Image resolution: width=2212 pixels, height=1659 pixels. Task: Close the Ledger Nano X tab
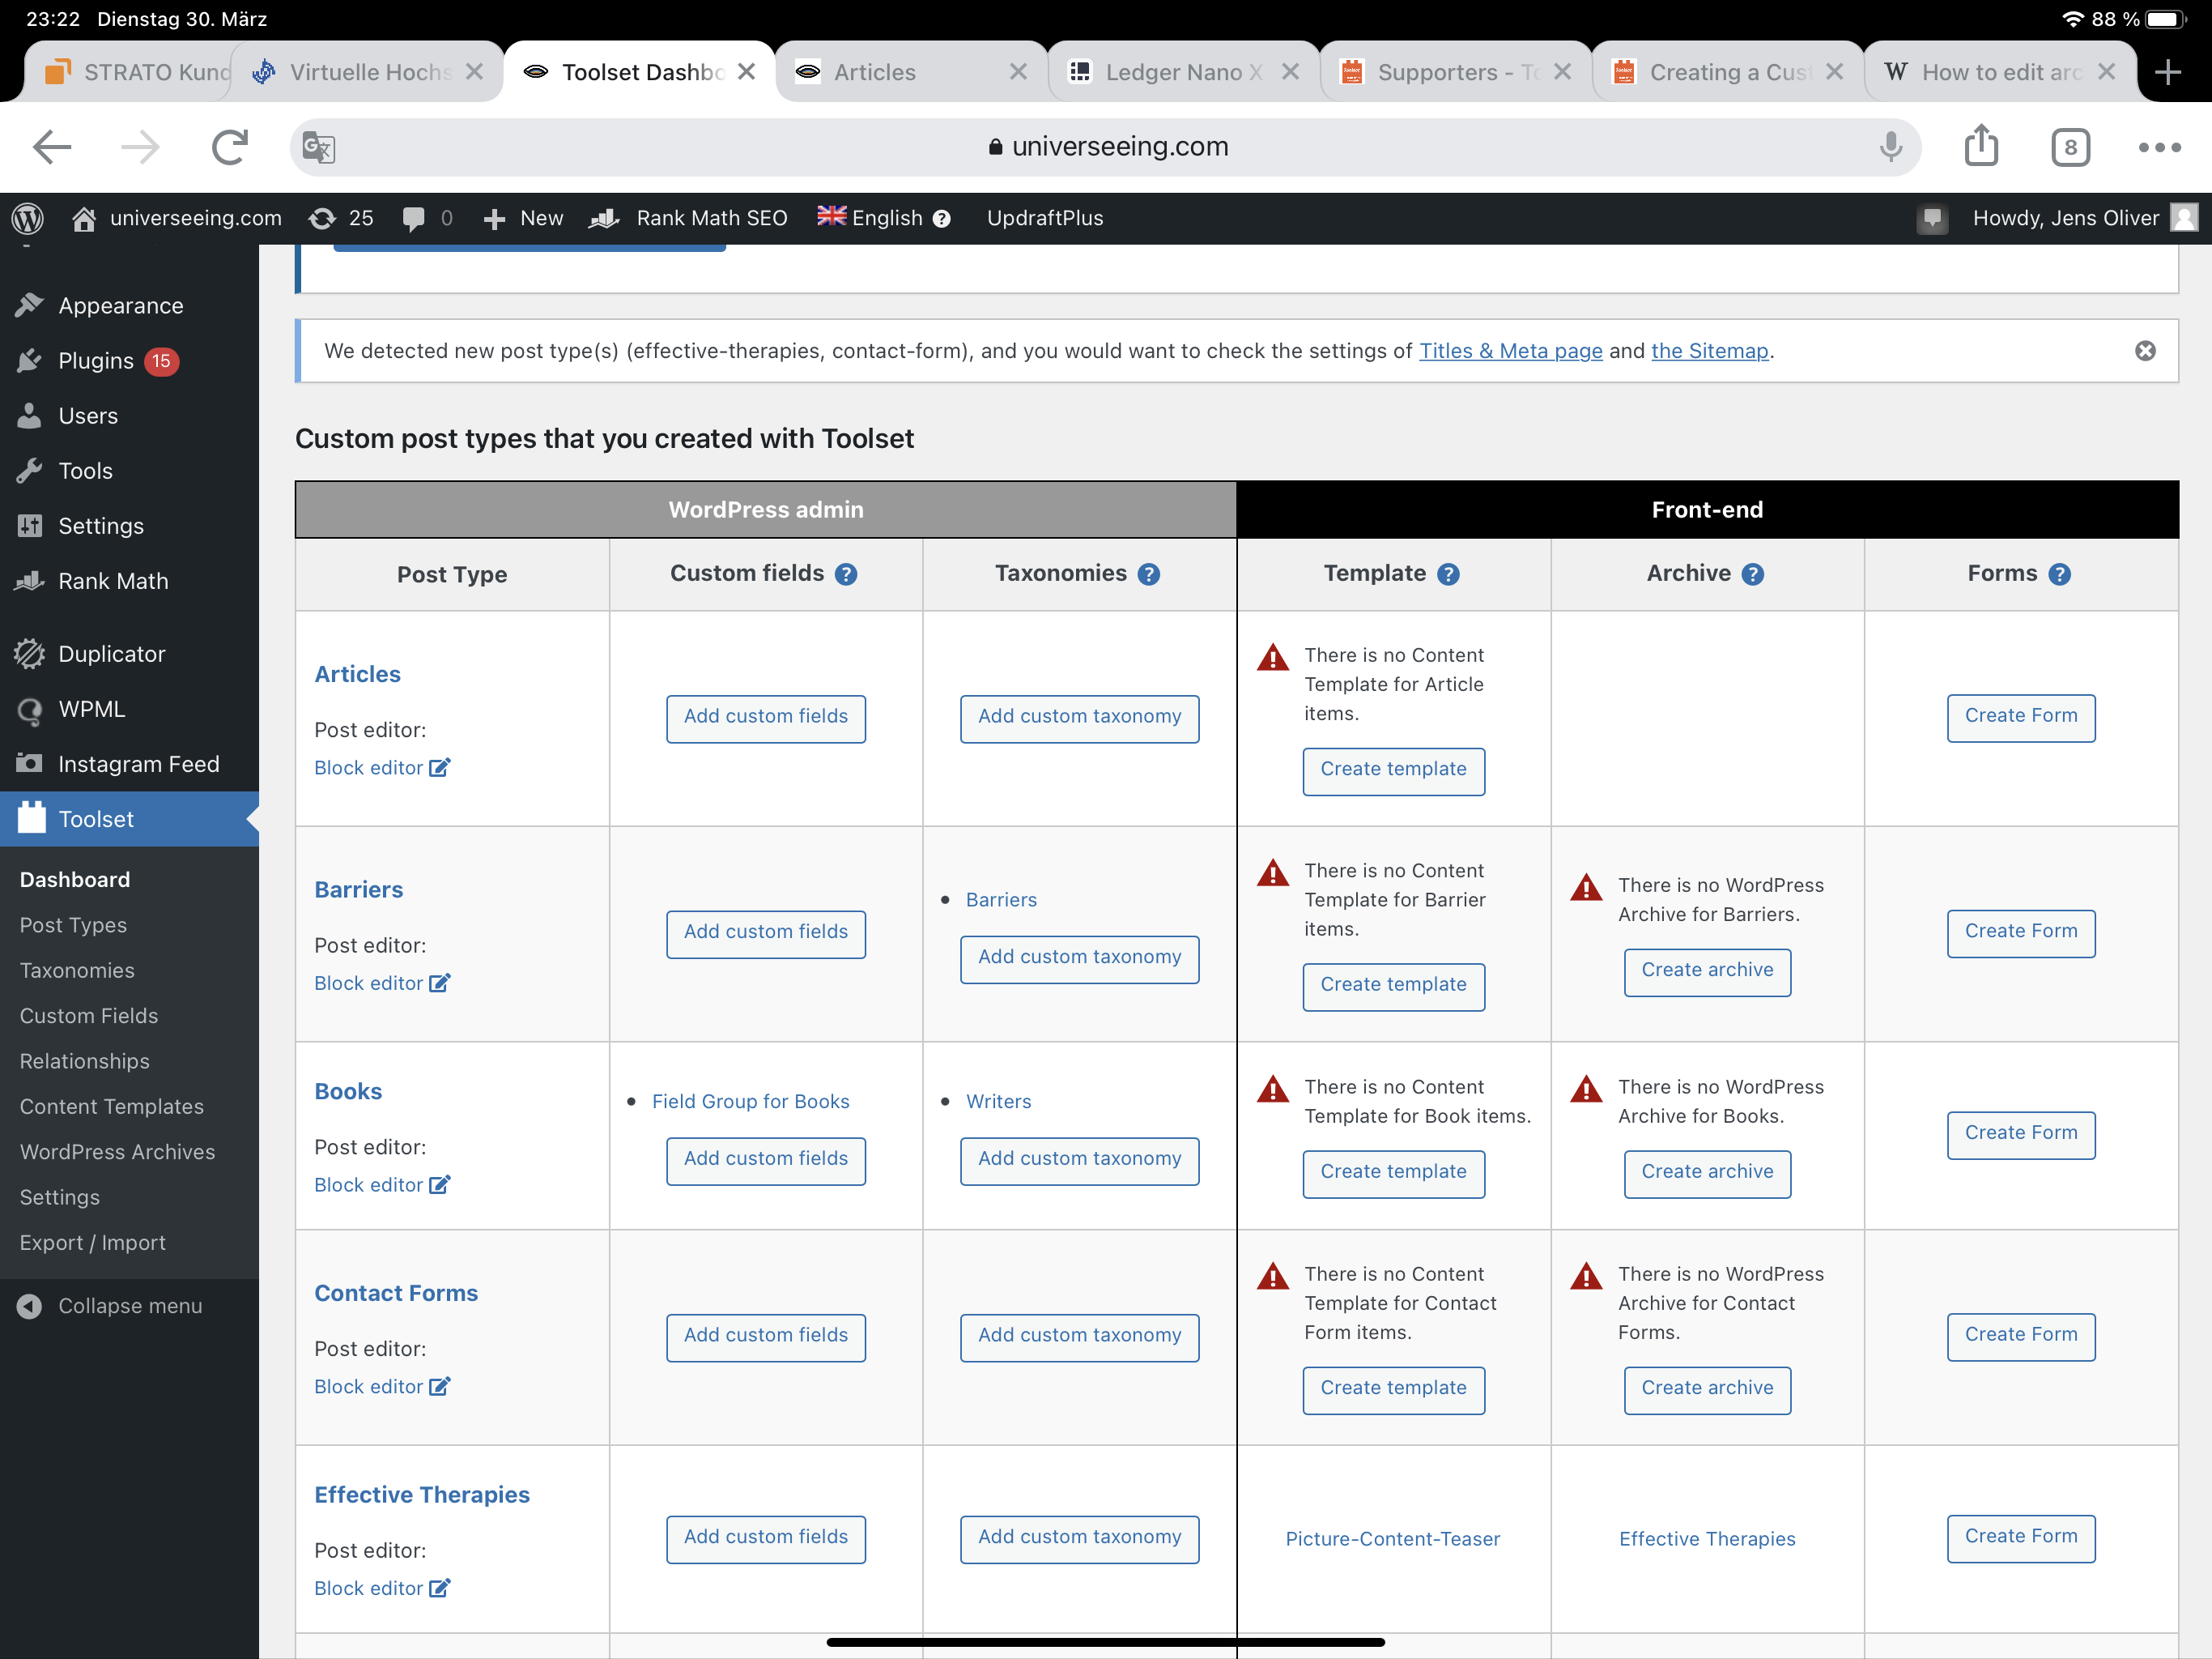tap(1290, 72)
